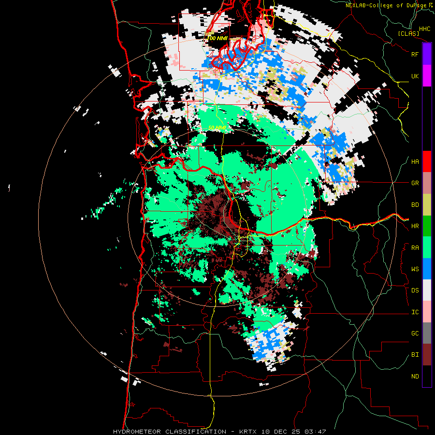This screenshot has width=435, height=435.
Task: Click the 50 NMI range ring label
Action: click(217, 128)
